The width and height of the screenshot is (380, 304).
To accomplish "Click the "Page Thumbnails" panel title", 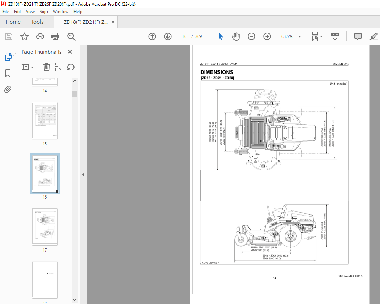I will pos(42,52).
